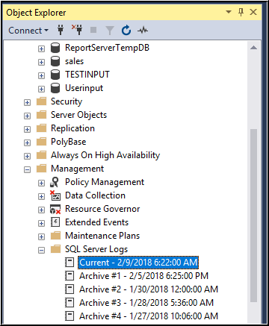This screenshot has height=326, width=269.
Task: Click the Resource Governor icon
Action: 55,209
